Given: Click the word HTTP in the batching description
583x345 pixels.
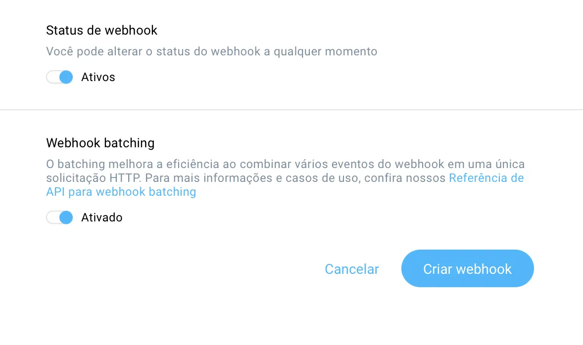Looking at the screenshot, I should point(125,178).
